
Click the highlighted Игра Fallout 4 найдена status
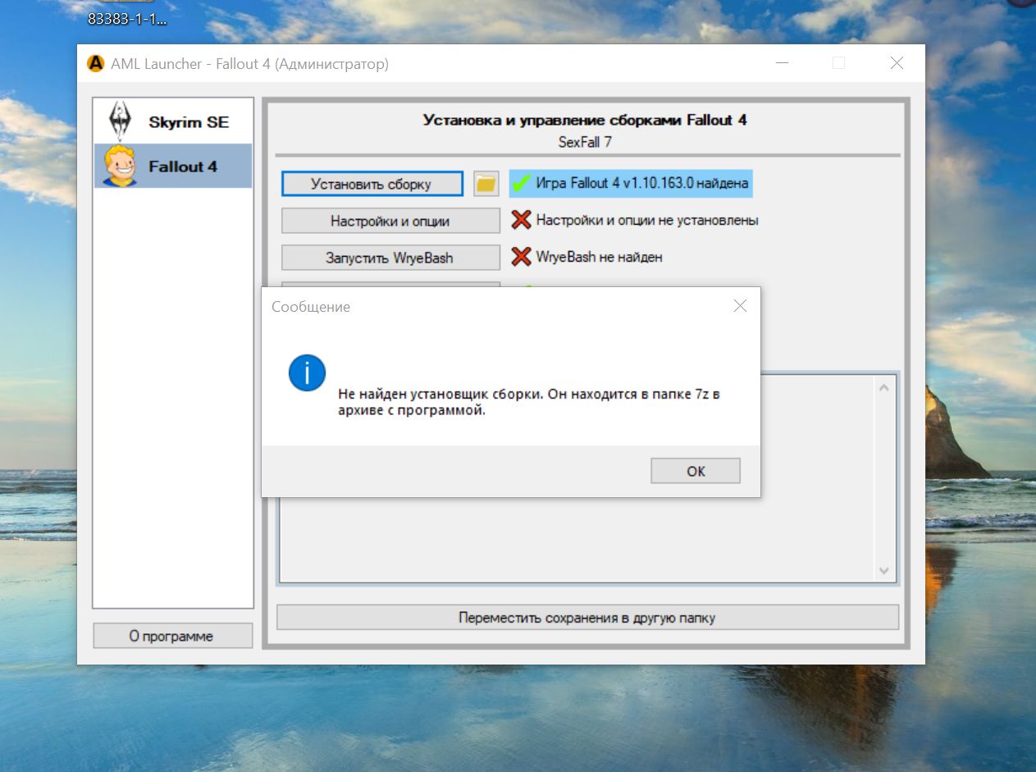point(641,184)
